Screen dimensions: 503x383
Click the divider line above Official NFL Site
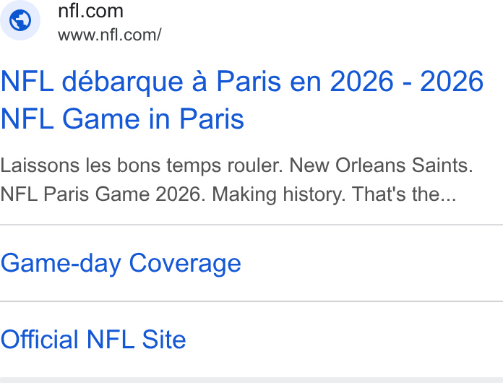[252, 301]
